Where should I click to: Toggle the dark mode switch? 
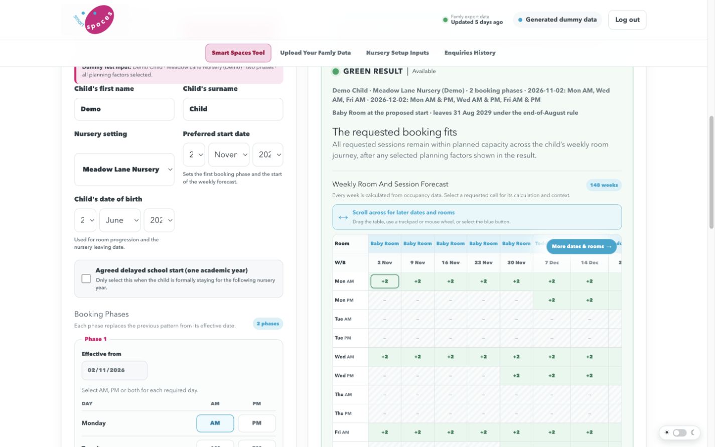click(x=679, y=432)
